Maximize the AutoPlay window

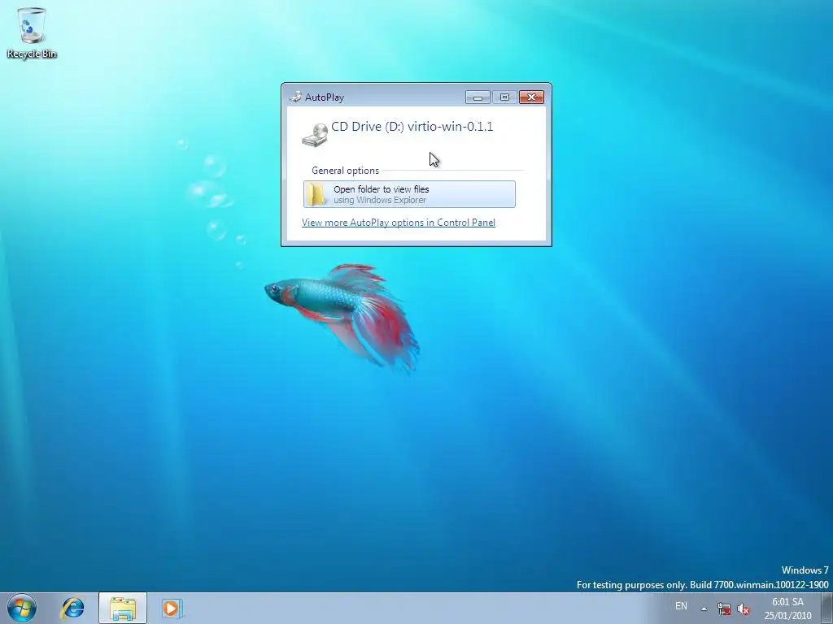pos(504,97)
